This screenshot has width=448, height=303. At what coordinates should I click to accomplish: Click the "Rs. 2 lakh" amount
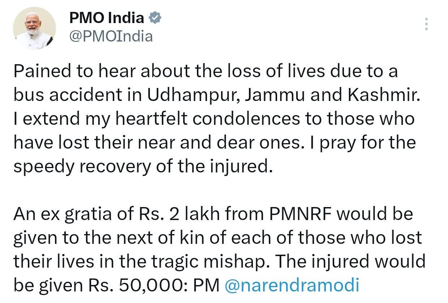coord(174,214)
